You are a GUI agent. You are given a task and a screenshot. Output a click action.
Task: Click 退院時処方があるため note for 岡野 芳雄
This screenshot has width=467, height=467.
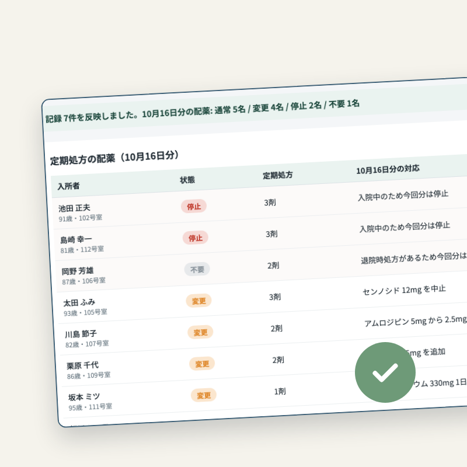point(414,258)
